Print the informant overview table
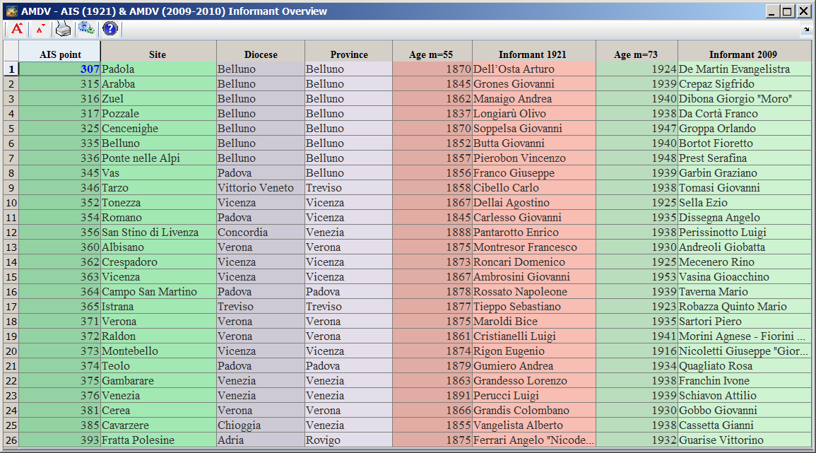The width and height of the screenshot is (816, 453). (x=63, y=29)
